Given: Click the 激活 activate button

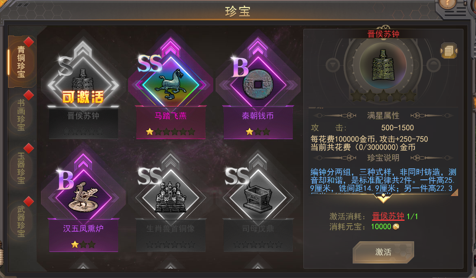Looking at the screenshot, I should [x=383, y=252].
